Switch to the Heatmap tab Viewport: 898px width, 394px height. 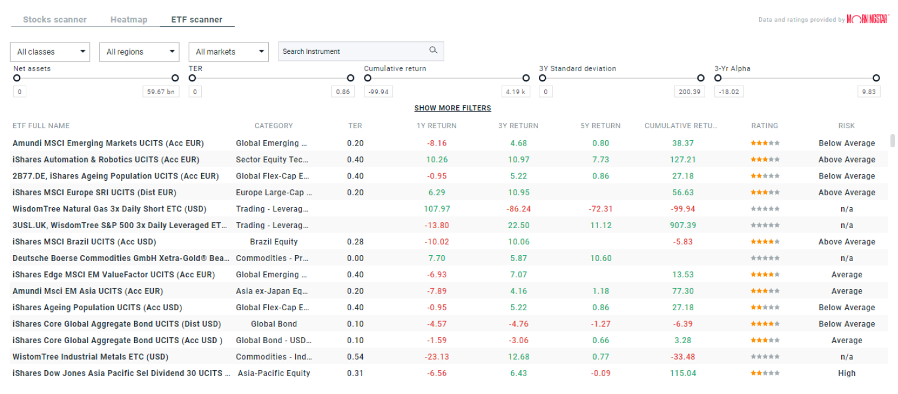(x=129, y=19)
